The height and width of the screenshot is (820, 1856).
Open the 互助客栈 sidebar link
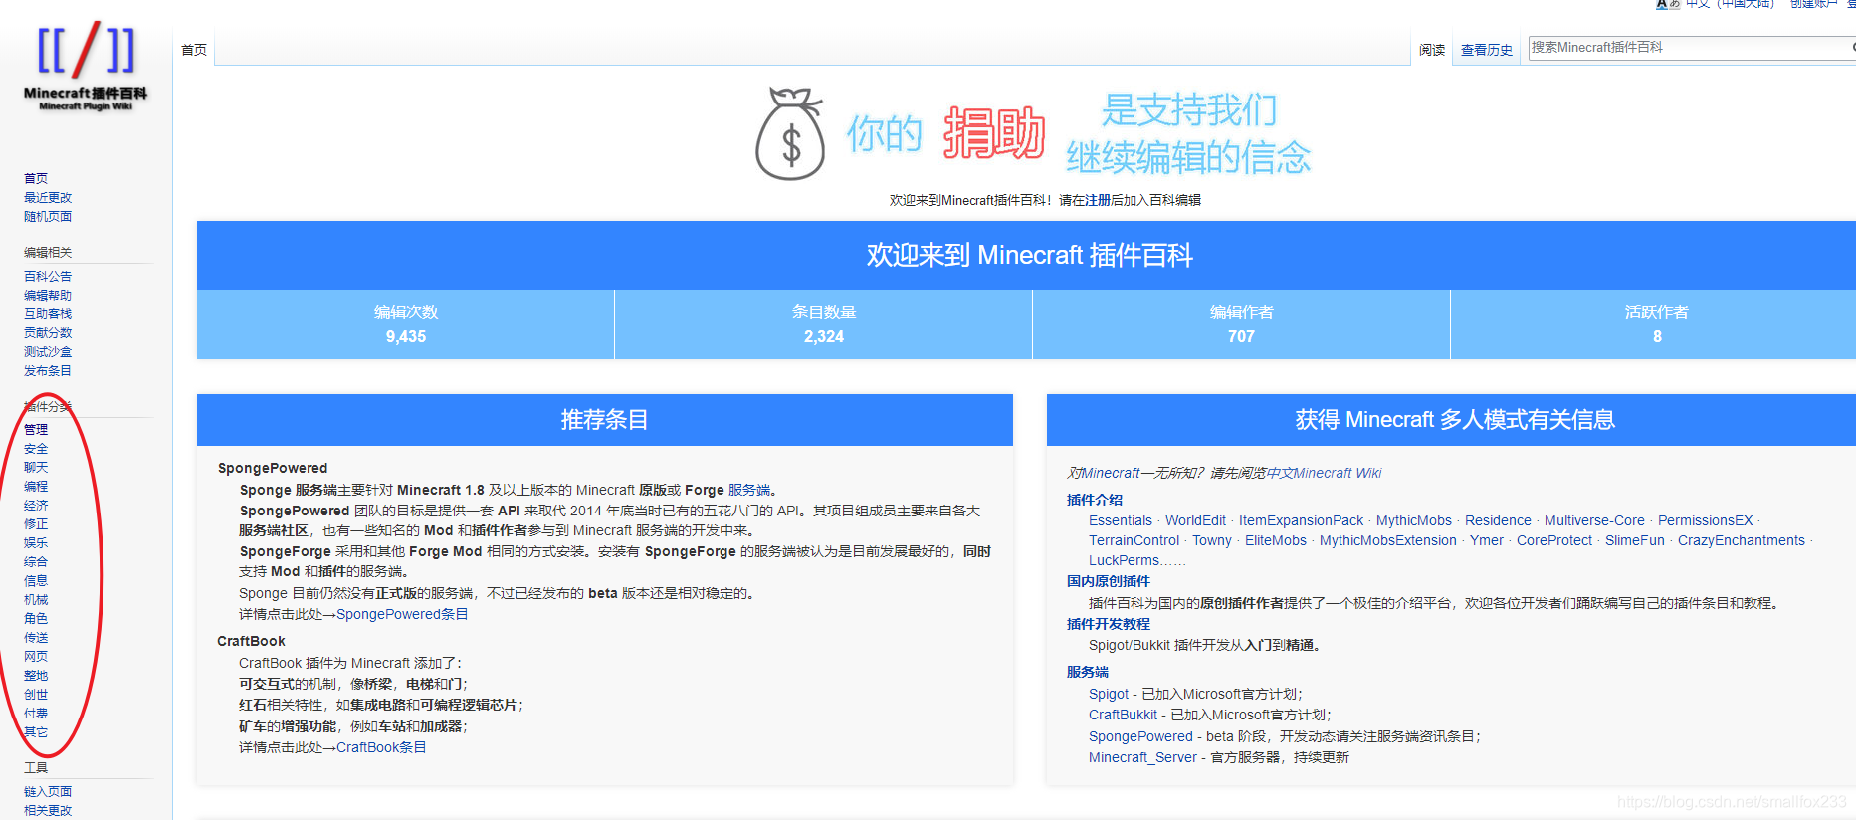tap(48, 313)
